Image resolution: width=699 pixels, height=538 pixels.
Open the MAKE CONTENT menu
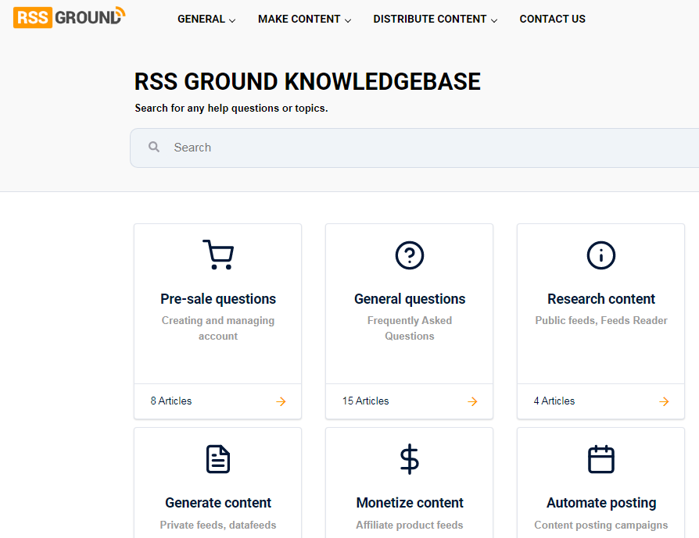pos(299,20)
